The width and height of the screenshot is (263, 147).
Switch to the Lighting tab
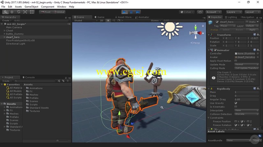coord(231,17)
